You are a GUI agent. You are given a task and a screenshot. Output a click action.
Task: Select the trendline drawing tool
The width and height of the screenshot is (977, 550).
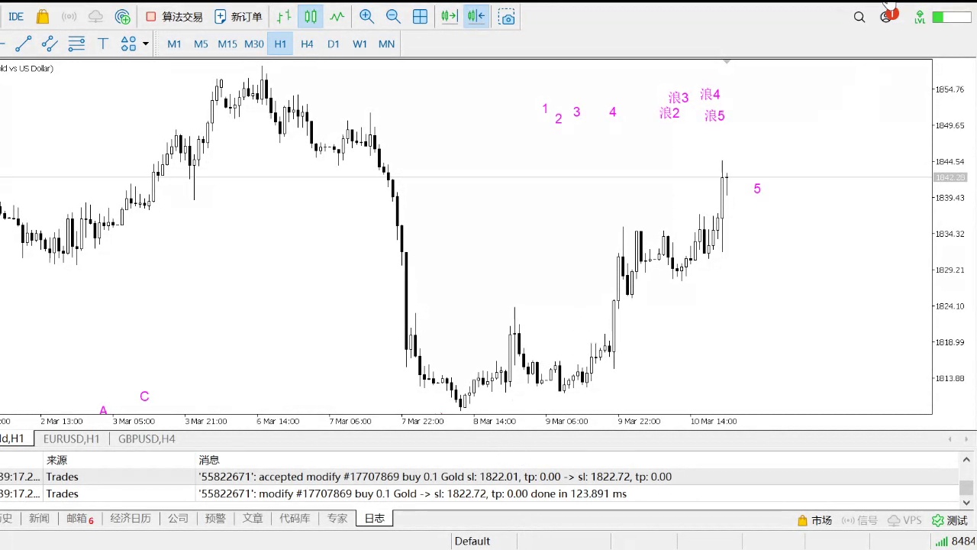click(23, 44)
